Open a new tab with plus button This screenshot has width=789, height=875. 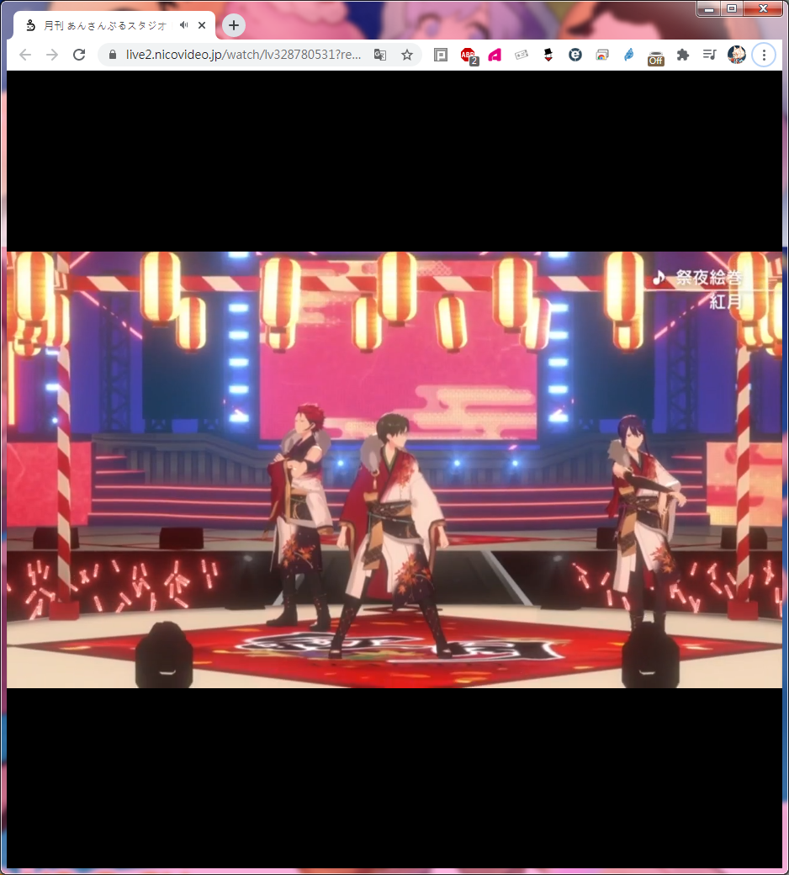[234, 25]
